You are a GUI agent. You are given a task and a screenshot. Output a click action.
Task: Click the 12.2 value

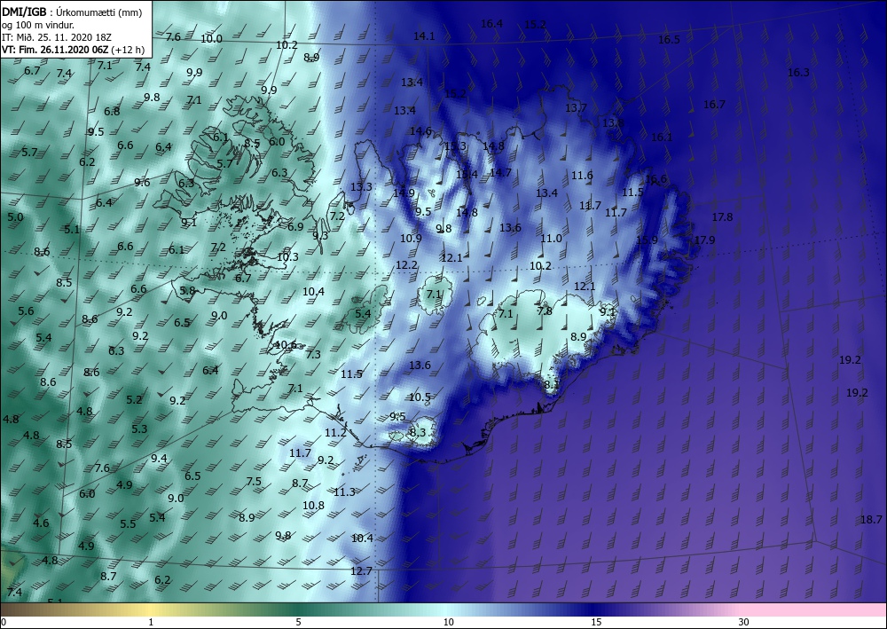406,265
